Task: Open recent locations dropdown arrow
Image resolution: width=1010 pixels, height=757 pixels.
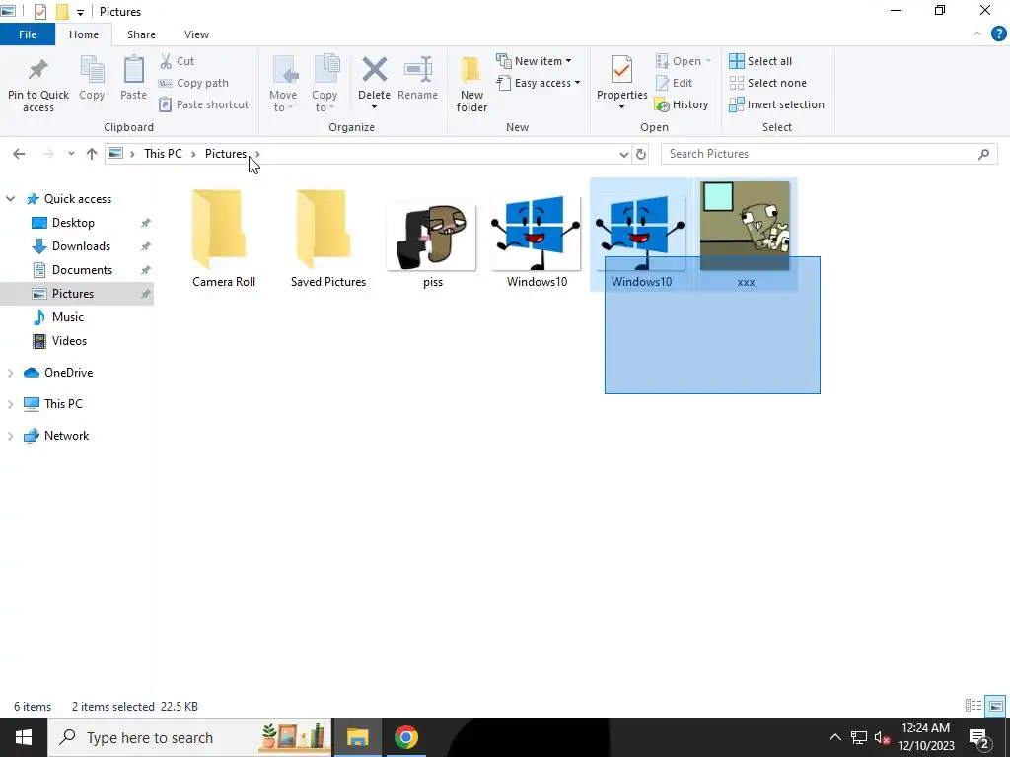Action: 71,154
